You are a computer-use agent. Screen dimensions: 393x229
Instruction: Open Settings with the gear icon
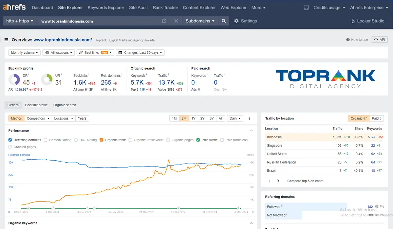point(236,21)
